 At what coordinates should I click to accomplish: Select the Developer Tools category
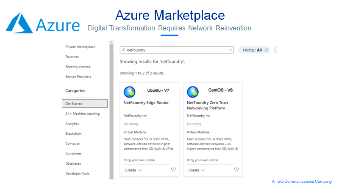click(x=78, y=174)
